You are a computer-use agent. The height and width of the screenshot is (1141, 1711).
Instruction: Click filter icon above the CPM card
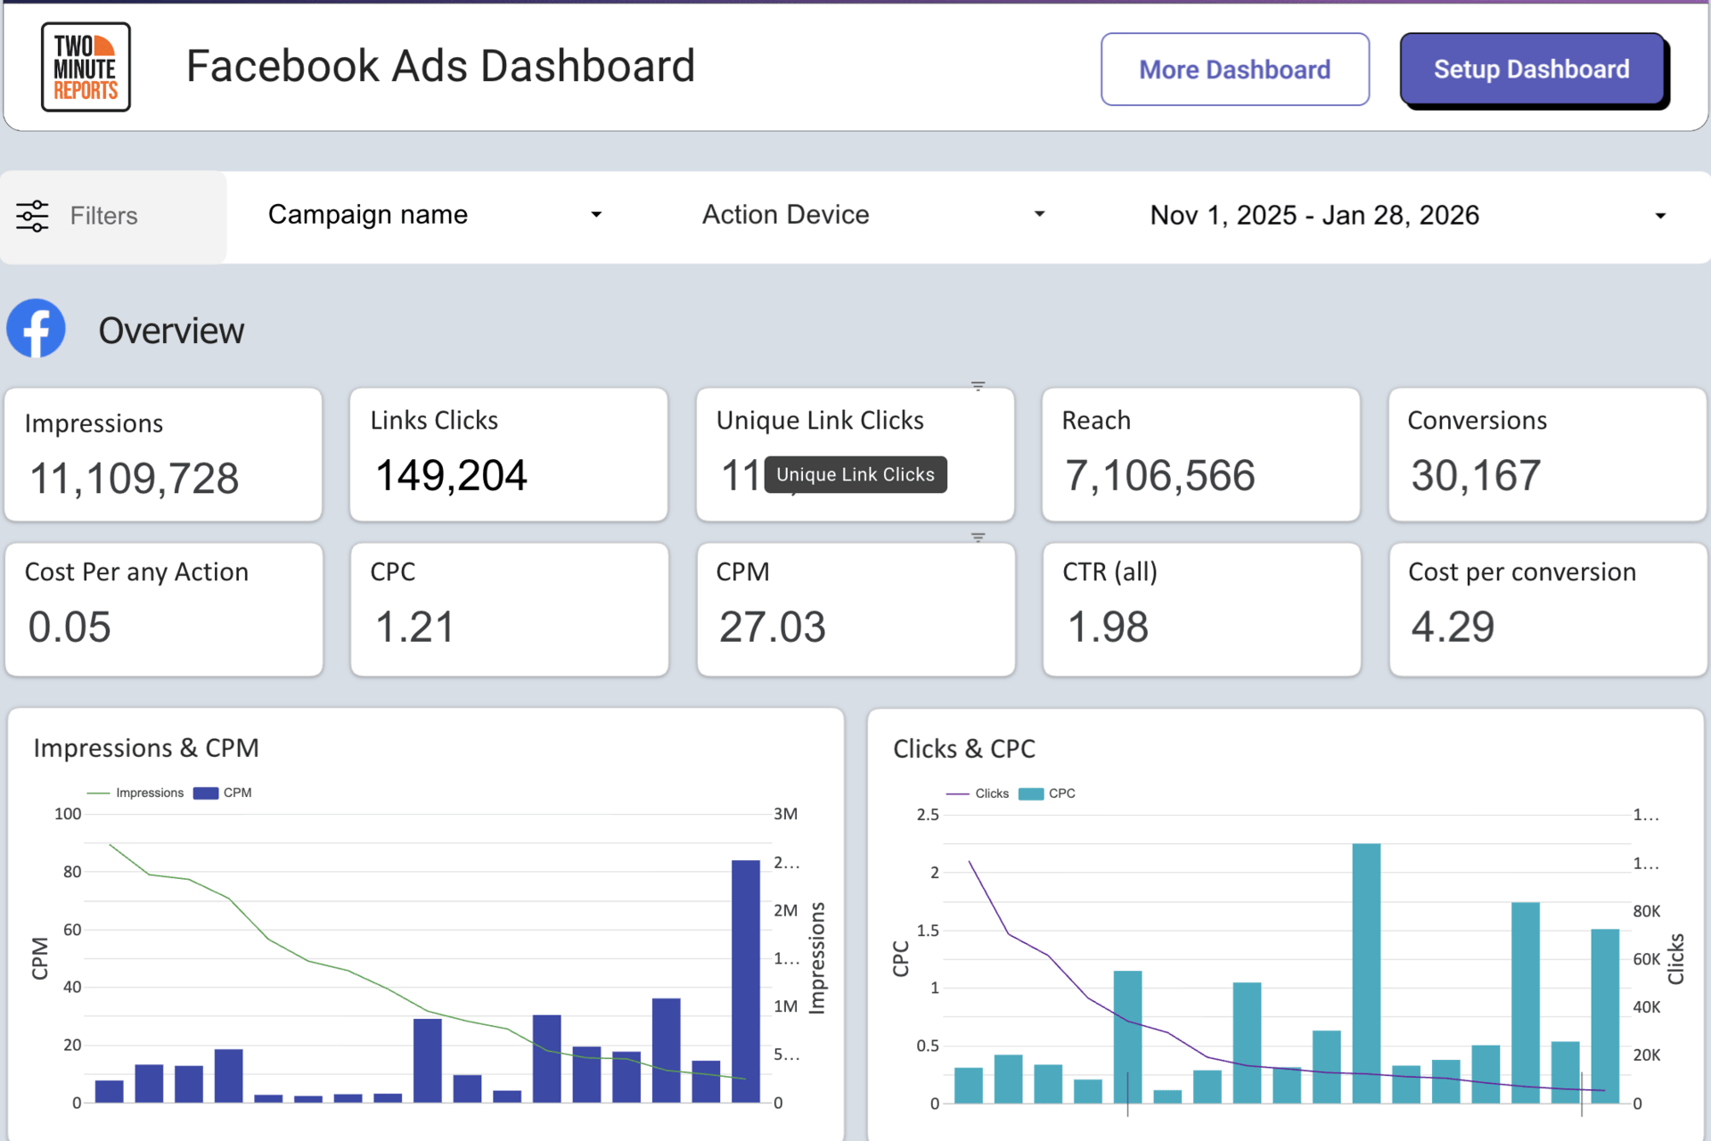(x=978, y=538)
